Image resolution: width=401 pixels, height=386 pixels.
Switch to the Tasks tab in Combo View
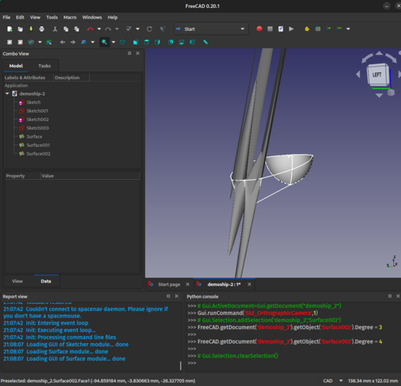44,66
